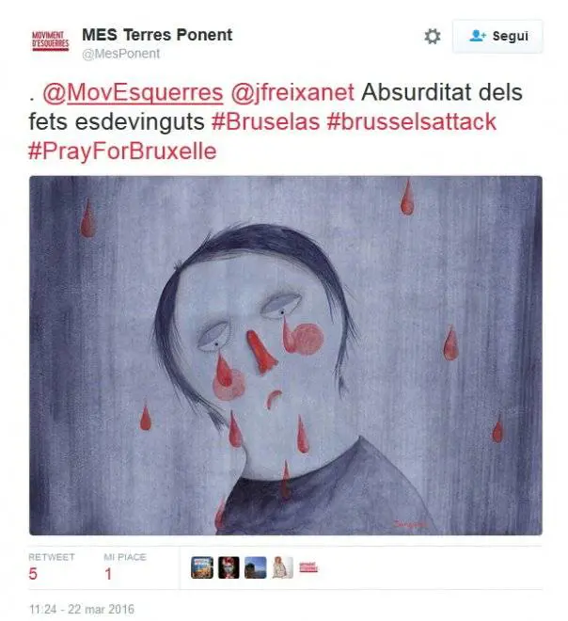Open the @jfreixanet mention
Image resolution: width=568 pixels, height=621 pixels.
292,93
